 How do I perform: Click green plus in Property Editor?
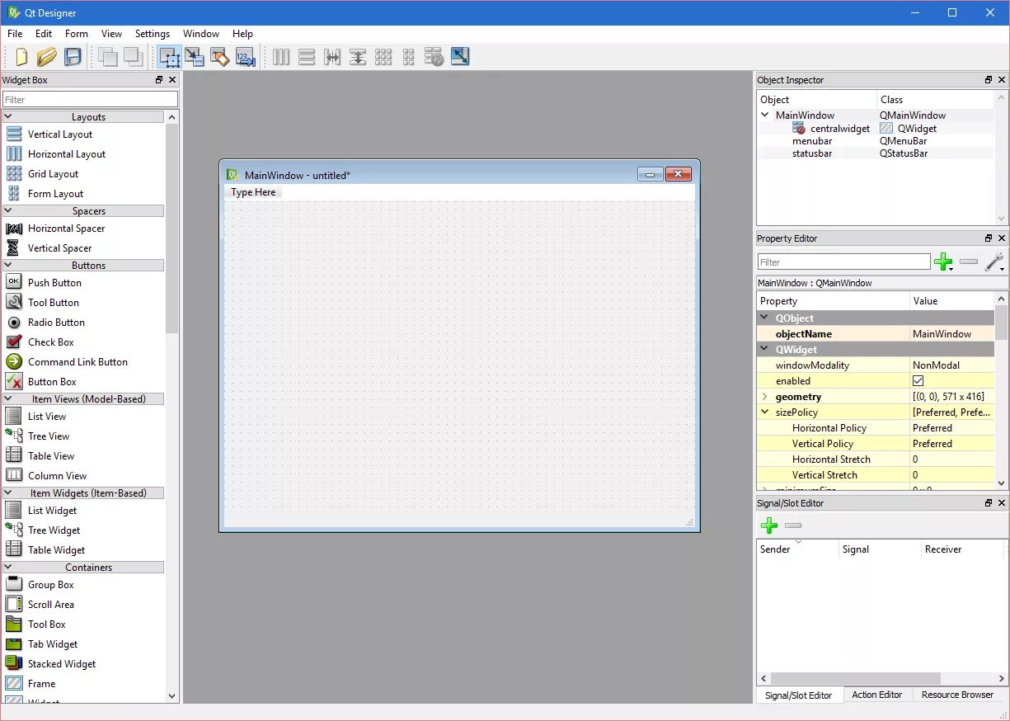click(x=942, y=262)
